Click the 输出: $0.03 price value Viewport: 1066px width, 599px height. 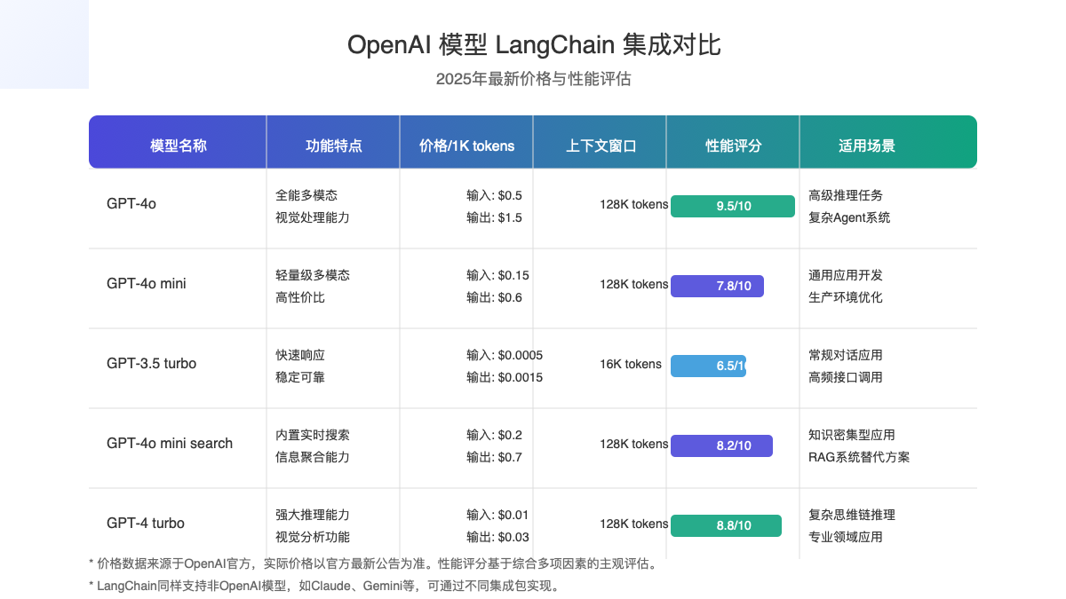pos(497,537)
